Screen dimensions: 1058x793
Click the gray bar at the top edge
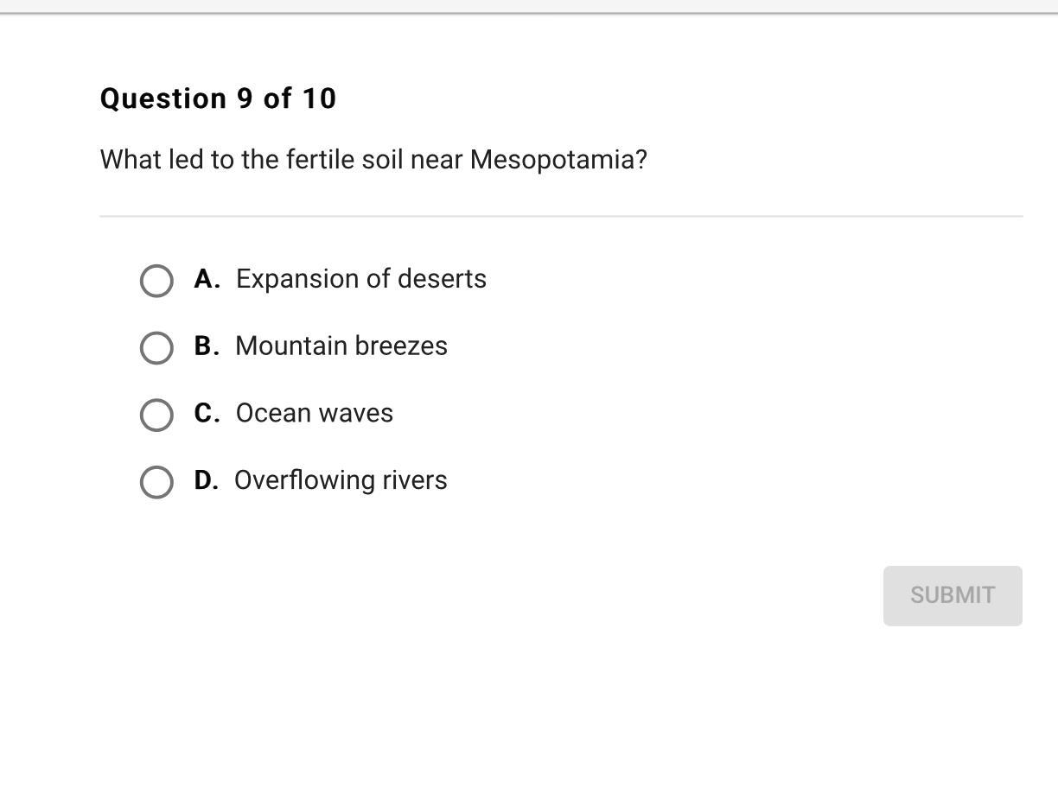[529, 6]
